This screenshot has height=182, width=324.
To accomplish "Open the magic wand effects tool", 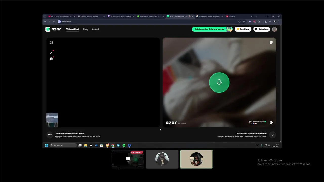I will point(51,52).
